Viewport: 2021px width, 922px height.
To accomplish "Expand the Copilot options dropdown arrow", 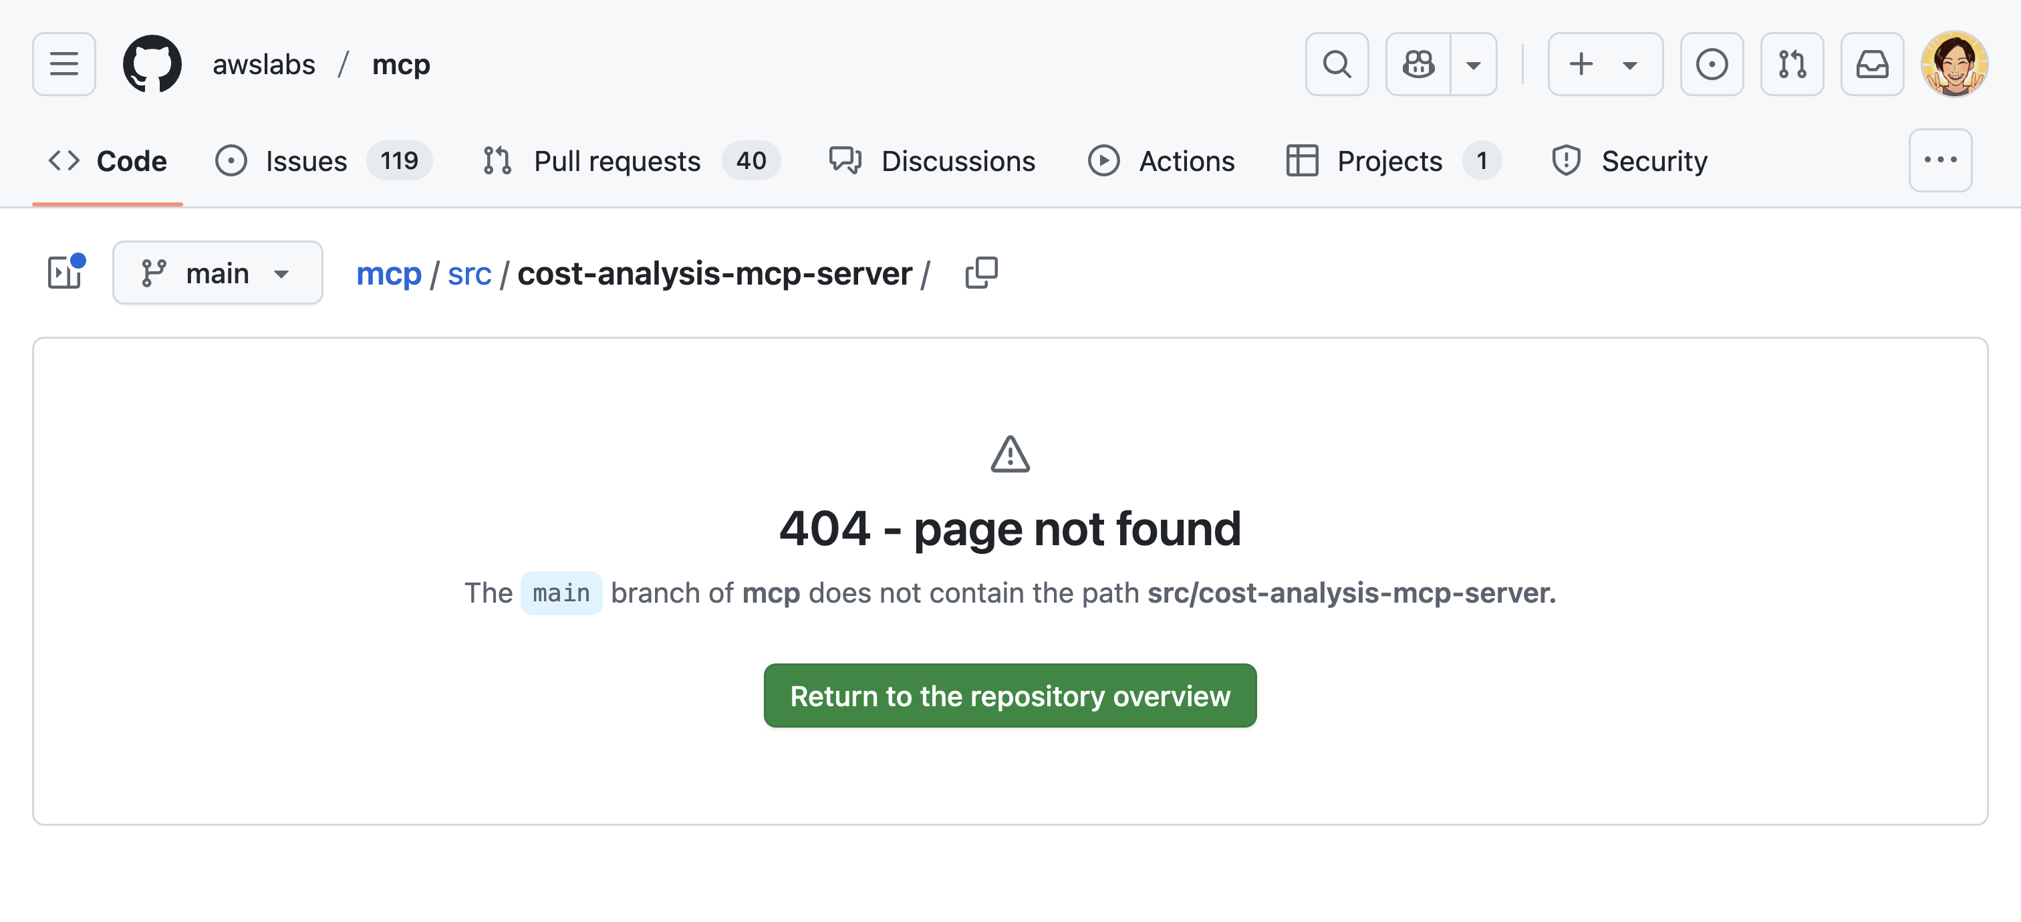I will tap(1474, 64).
